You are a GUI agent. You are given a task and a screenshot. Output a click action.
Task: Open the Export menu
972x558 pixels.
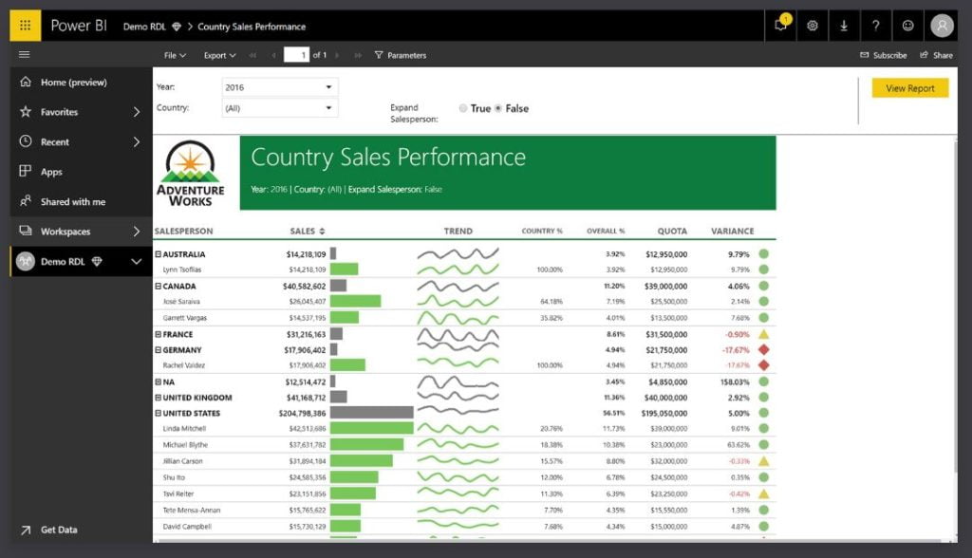pos(220,55)
